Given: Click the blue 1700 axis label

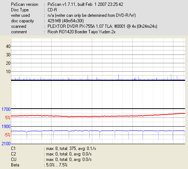Looking at the screenshot, I should [x=6, y=109].
